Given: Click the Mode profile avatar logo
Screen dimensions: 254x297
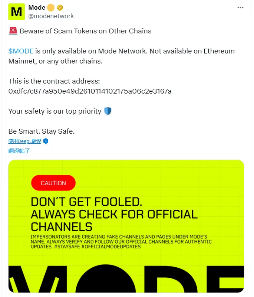Looking at the screenshot, I should (x=17, y=12).
